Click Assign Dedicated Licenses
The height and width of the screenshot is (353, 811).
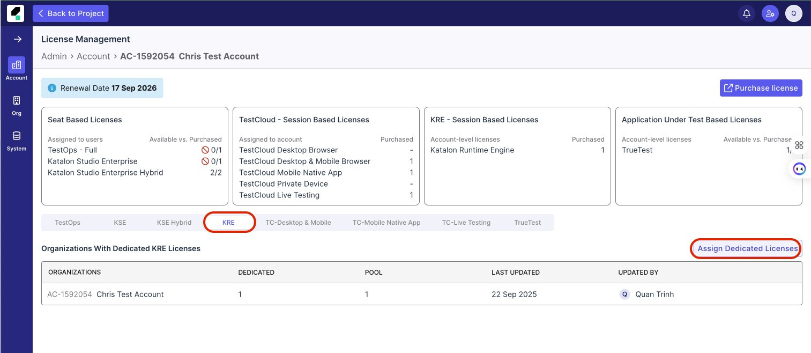(747, 248)
